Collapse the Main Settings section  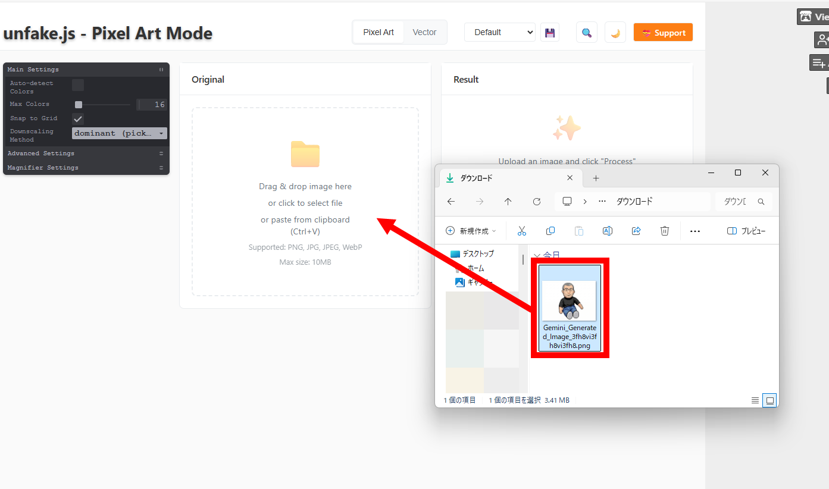coord(86,70)
